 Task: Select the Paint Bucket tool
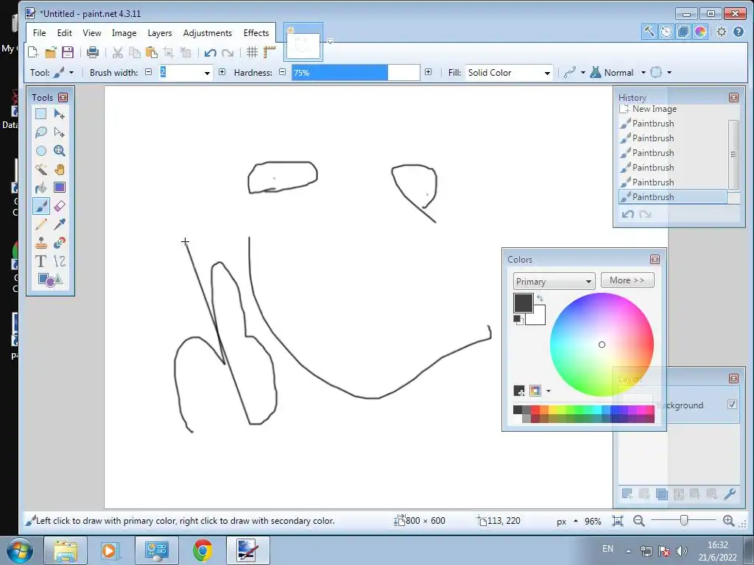tap(41, 188)
